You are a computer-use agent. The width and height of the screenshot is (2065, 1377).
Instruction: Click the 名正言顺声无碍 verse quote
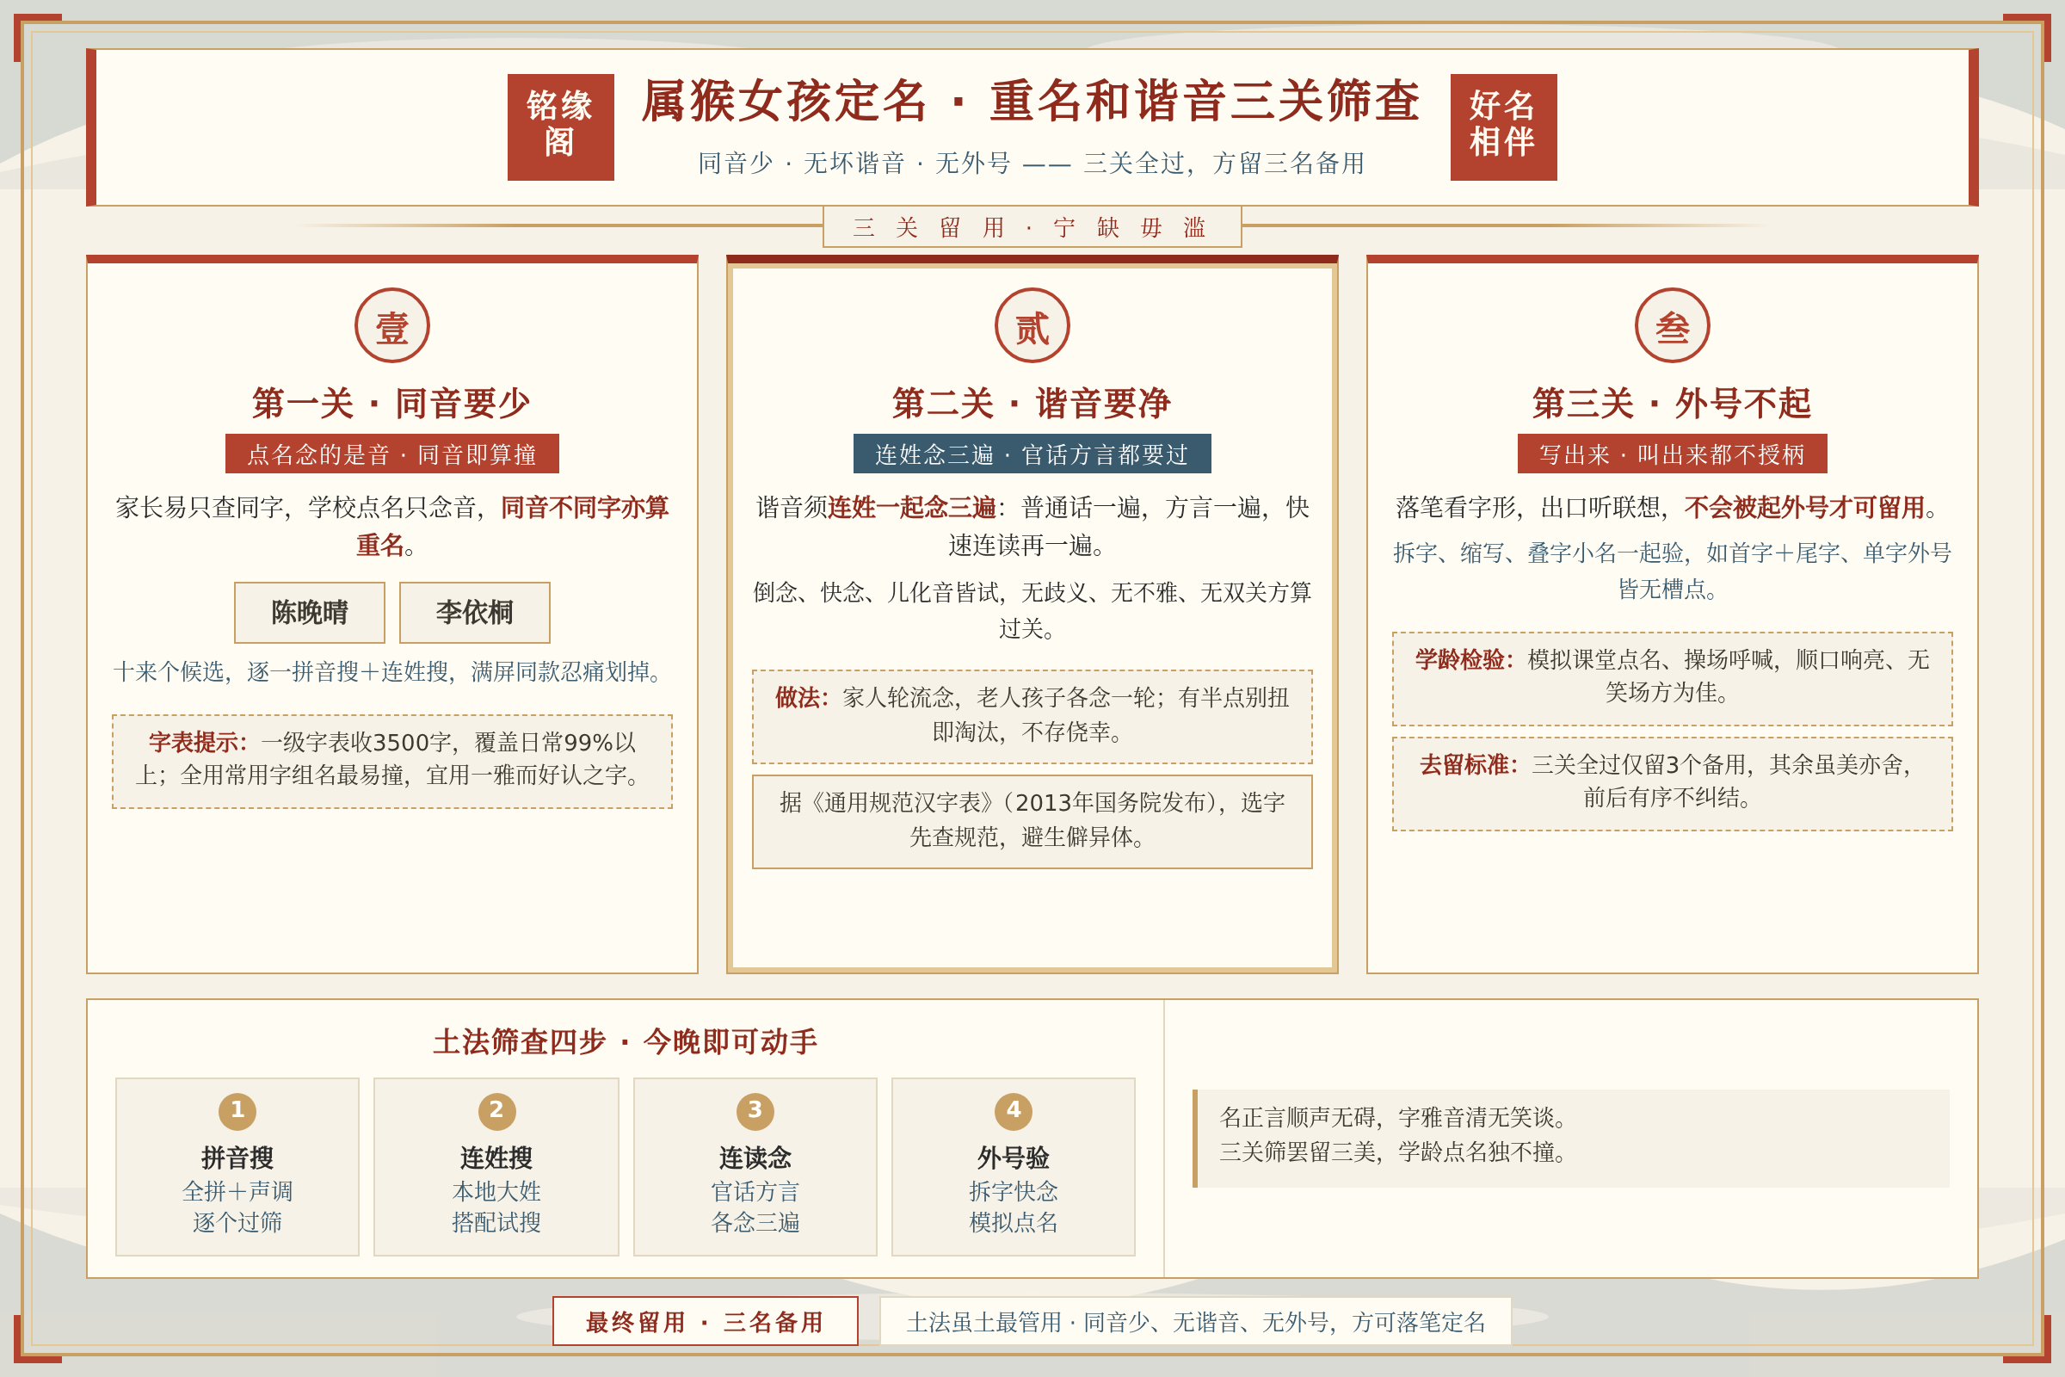1571,1138
